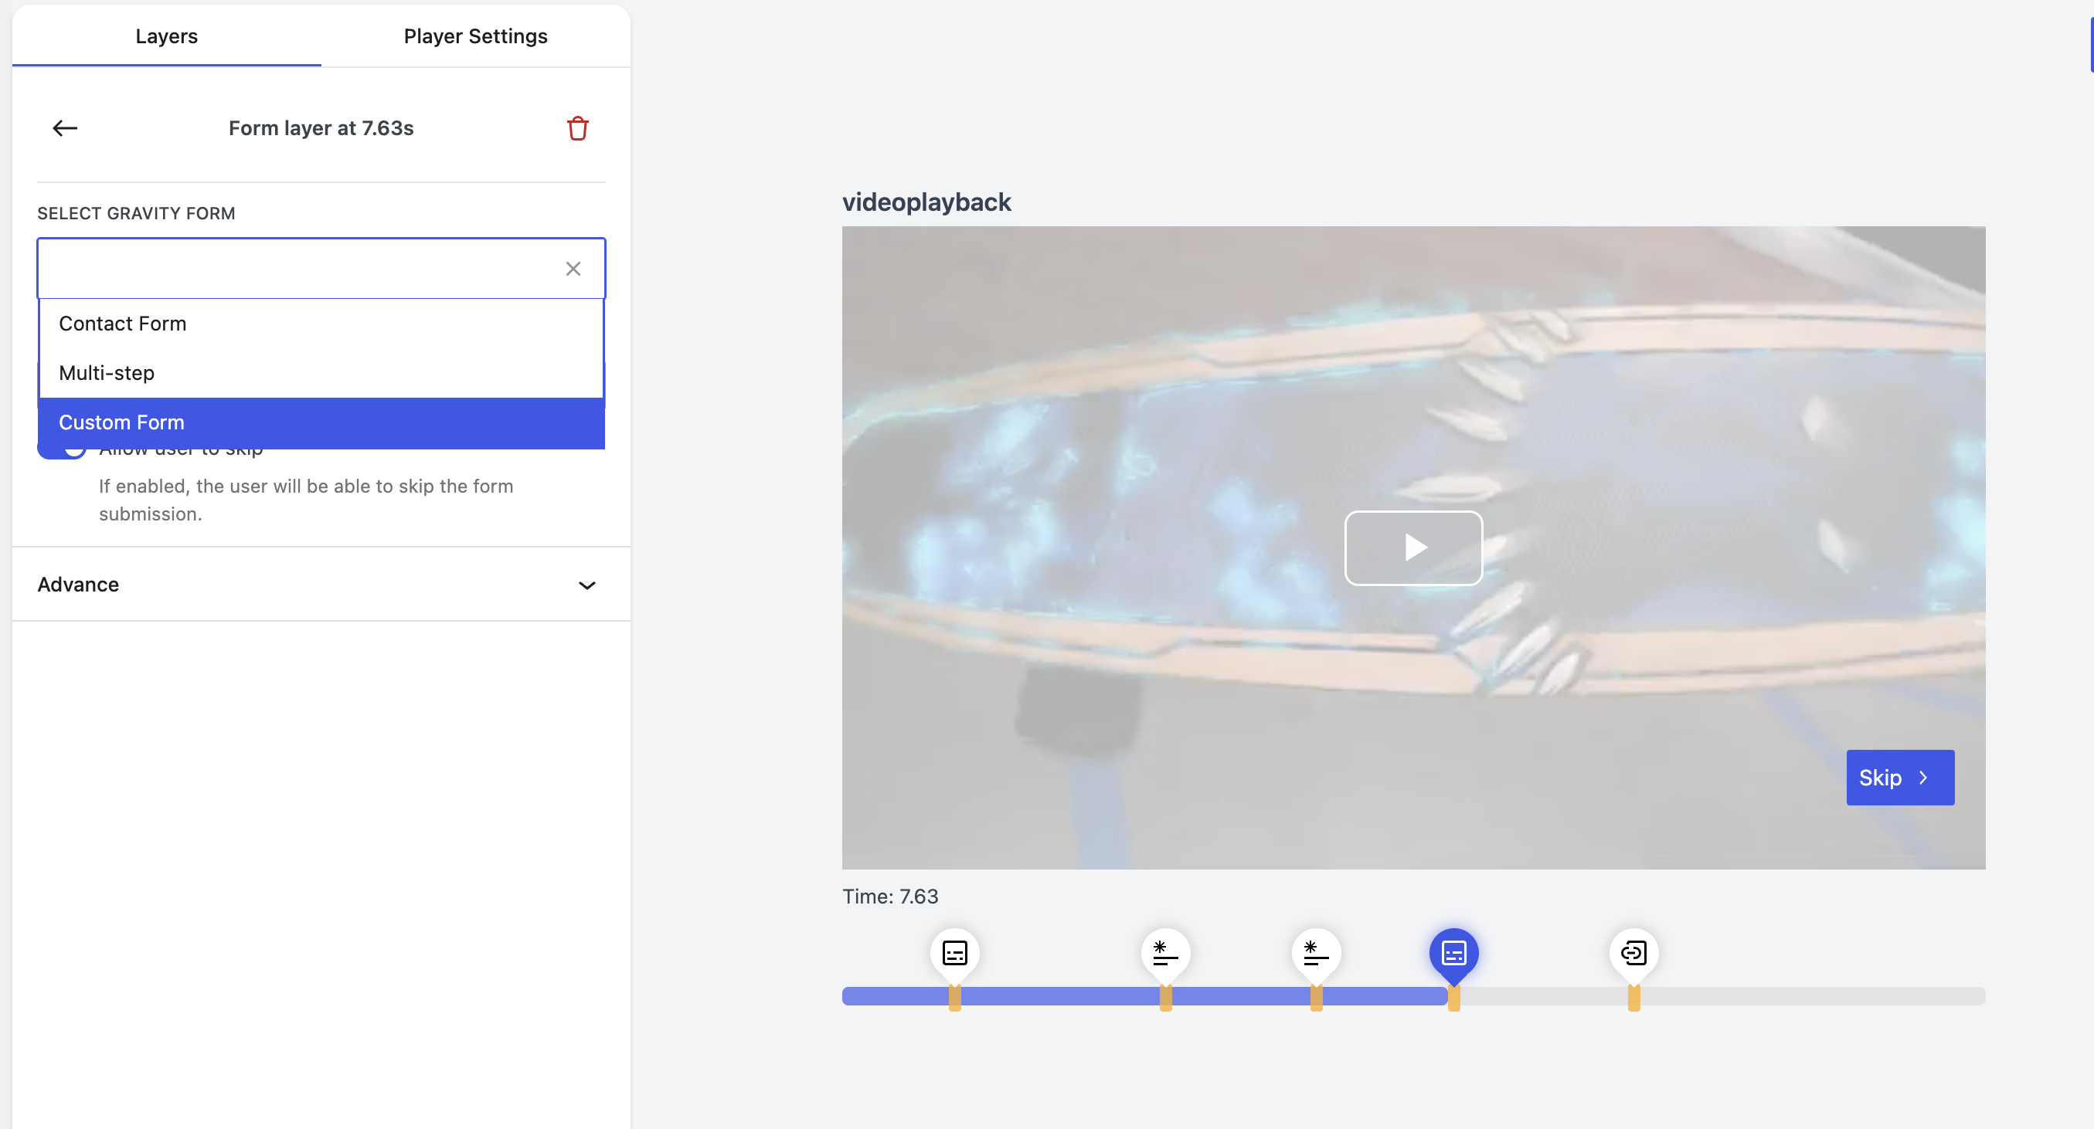Screen dimensions: 2094x1129
Task: Expand the Advance section
Action: click(78, 585)
